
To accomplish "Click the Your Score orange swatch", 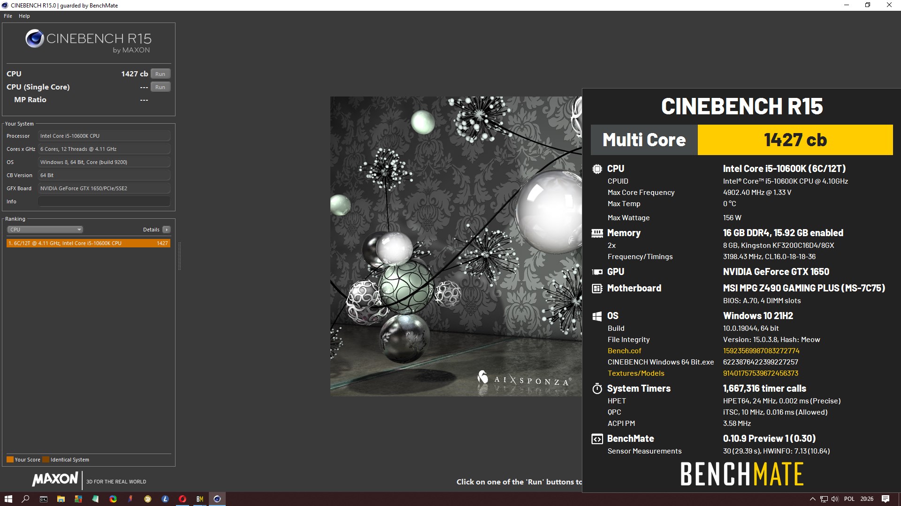I will coord(10,460).
